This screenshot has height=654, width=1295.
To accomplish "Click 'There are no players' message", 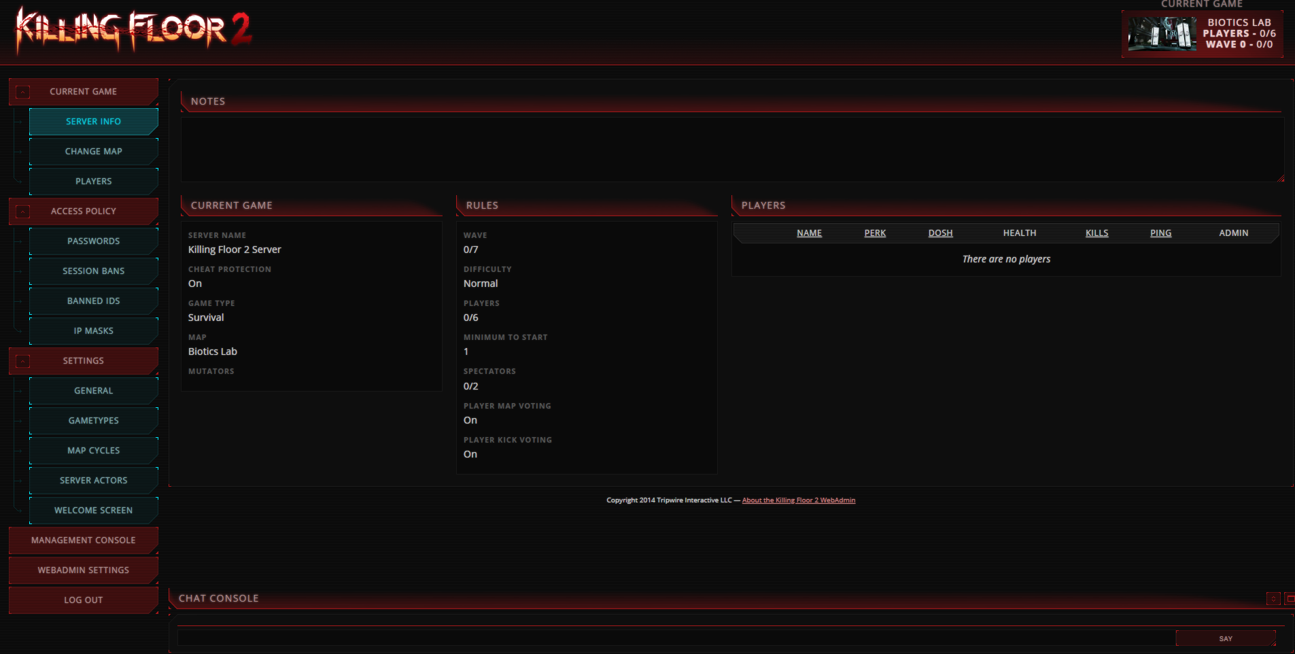I will tap(1006, 259).
